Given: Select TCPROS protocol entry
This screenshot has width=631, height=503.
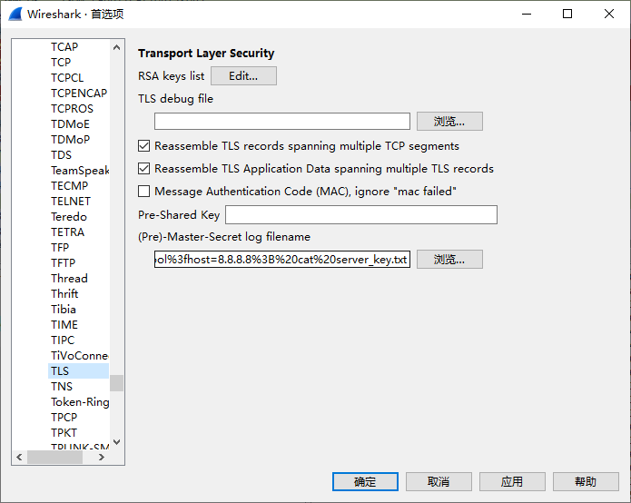Looking at the screenshot, I should [x=72, y=109].
